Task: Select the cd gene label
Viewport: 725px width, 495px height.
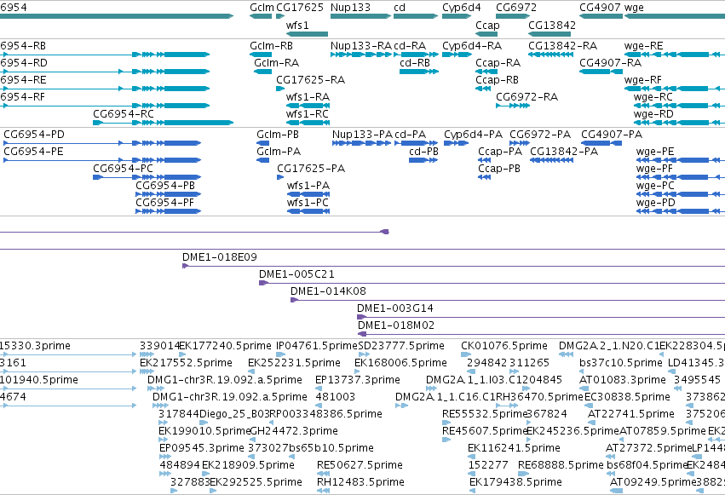Action: (400, 8)
